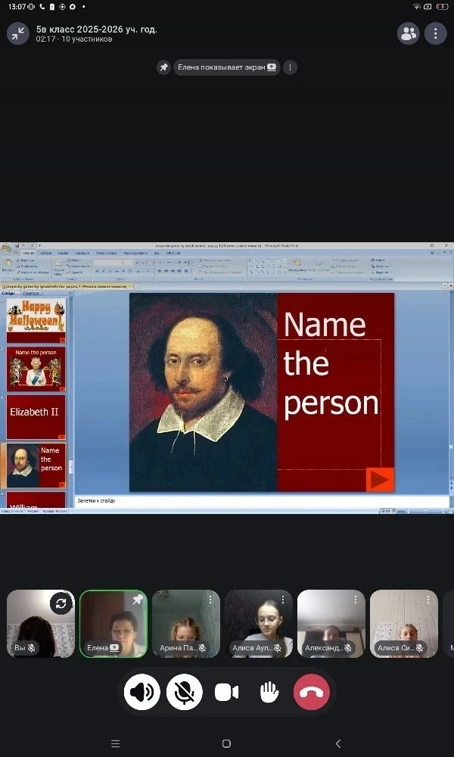
Task: Minimize the call with the collapse arrows icon
Action: [x=17, y=33]
